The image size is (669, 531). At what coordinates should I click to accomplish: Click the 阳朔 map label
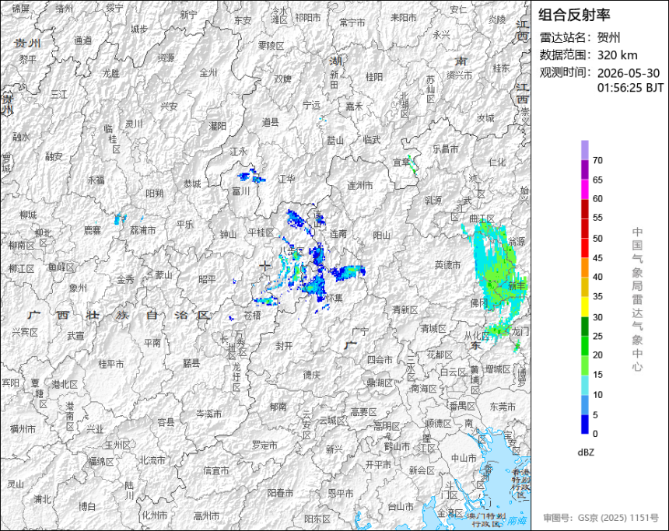coord(155,194)
